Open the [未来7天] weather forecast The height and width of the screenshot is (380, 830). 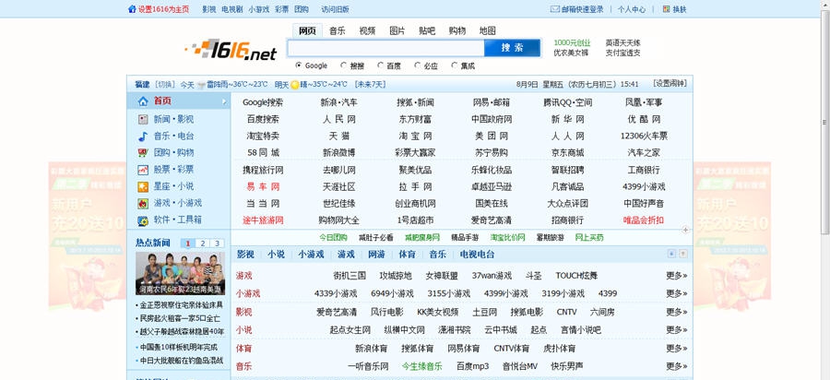(x=370, y=84)
